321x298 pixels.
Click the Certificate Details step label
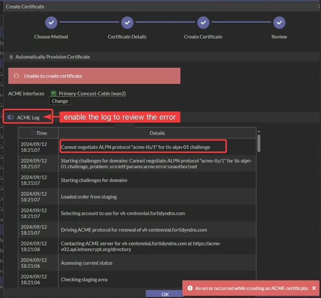tap(127, 37)
